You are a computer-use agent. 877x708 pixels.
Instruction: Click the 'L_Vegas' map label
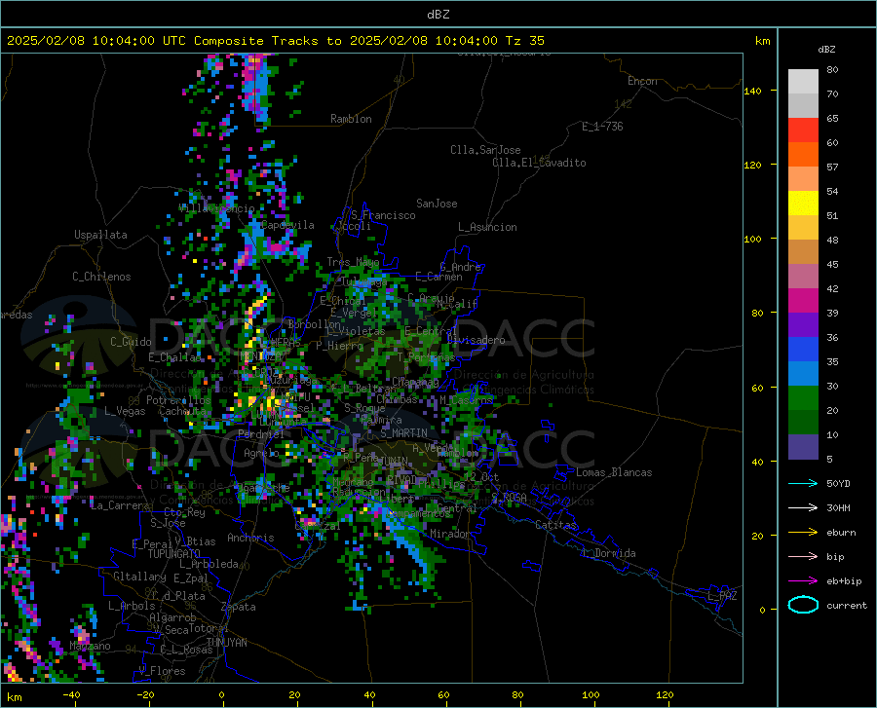125,411
